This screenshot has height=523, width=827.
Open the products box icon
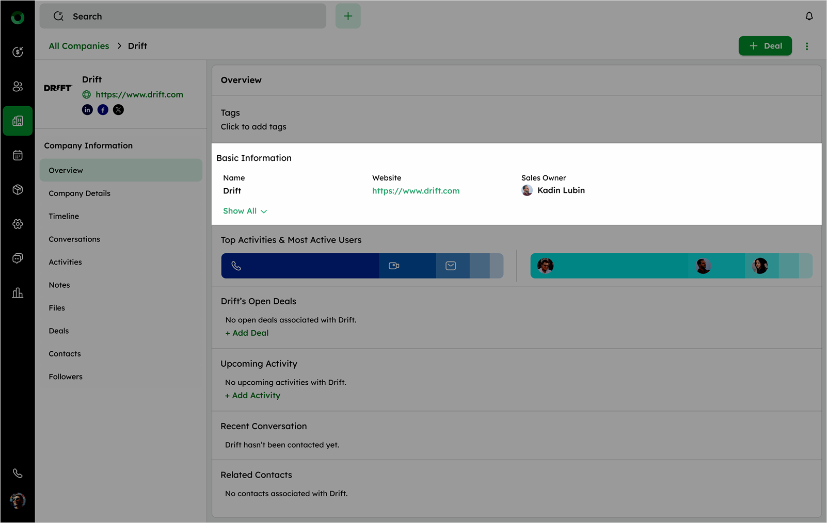coord(18,190)
